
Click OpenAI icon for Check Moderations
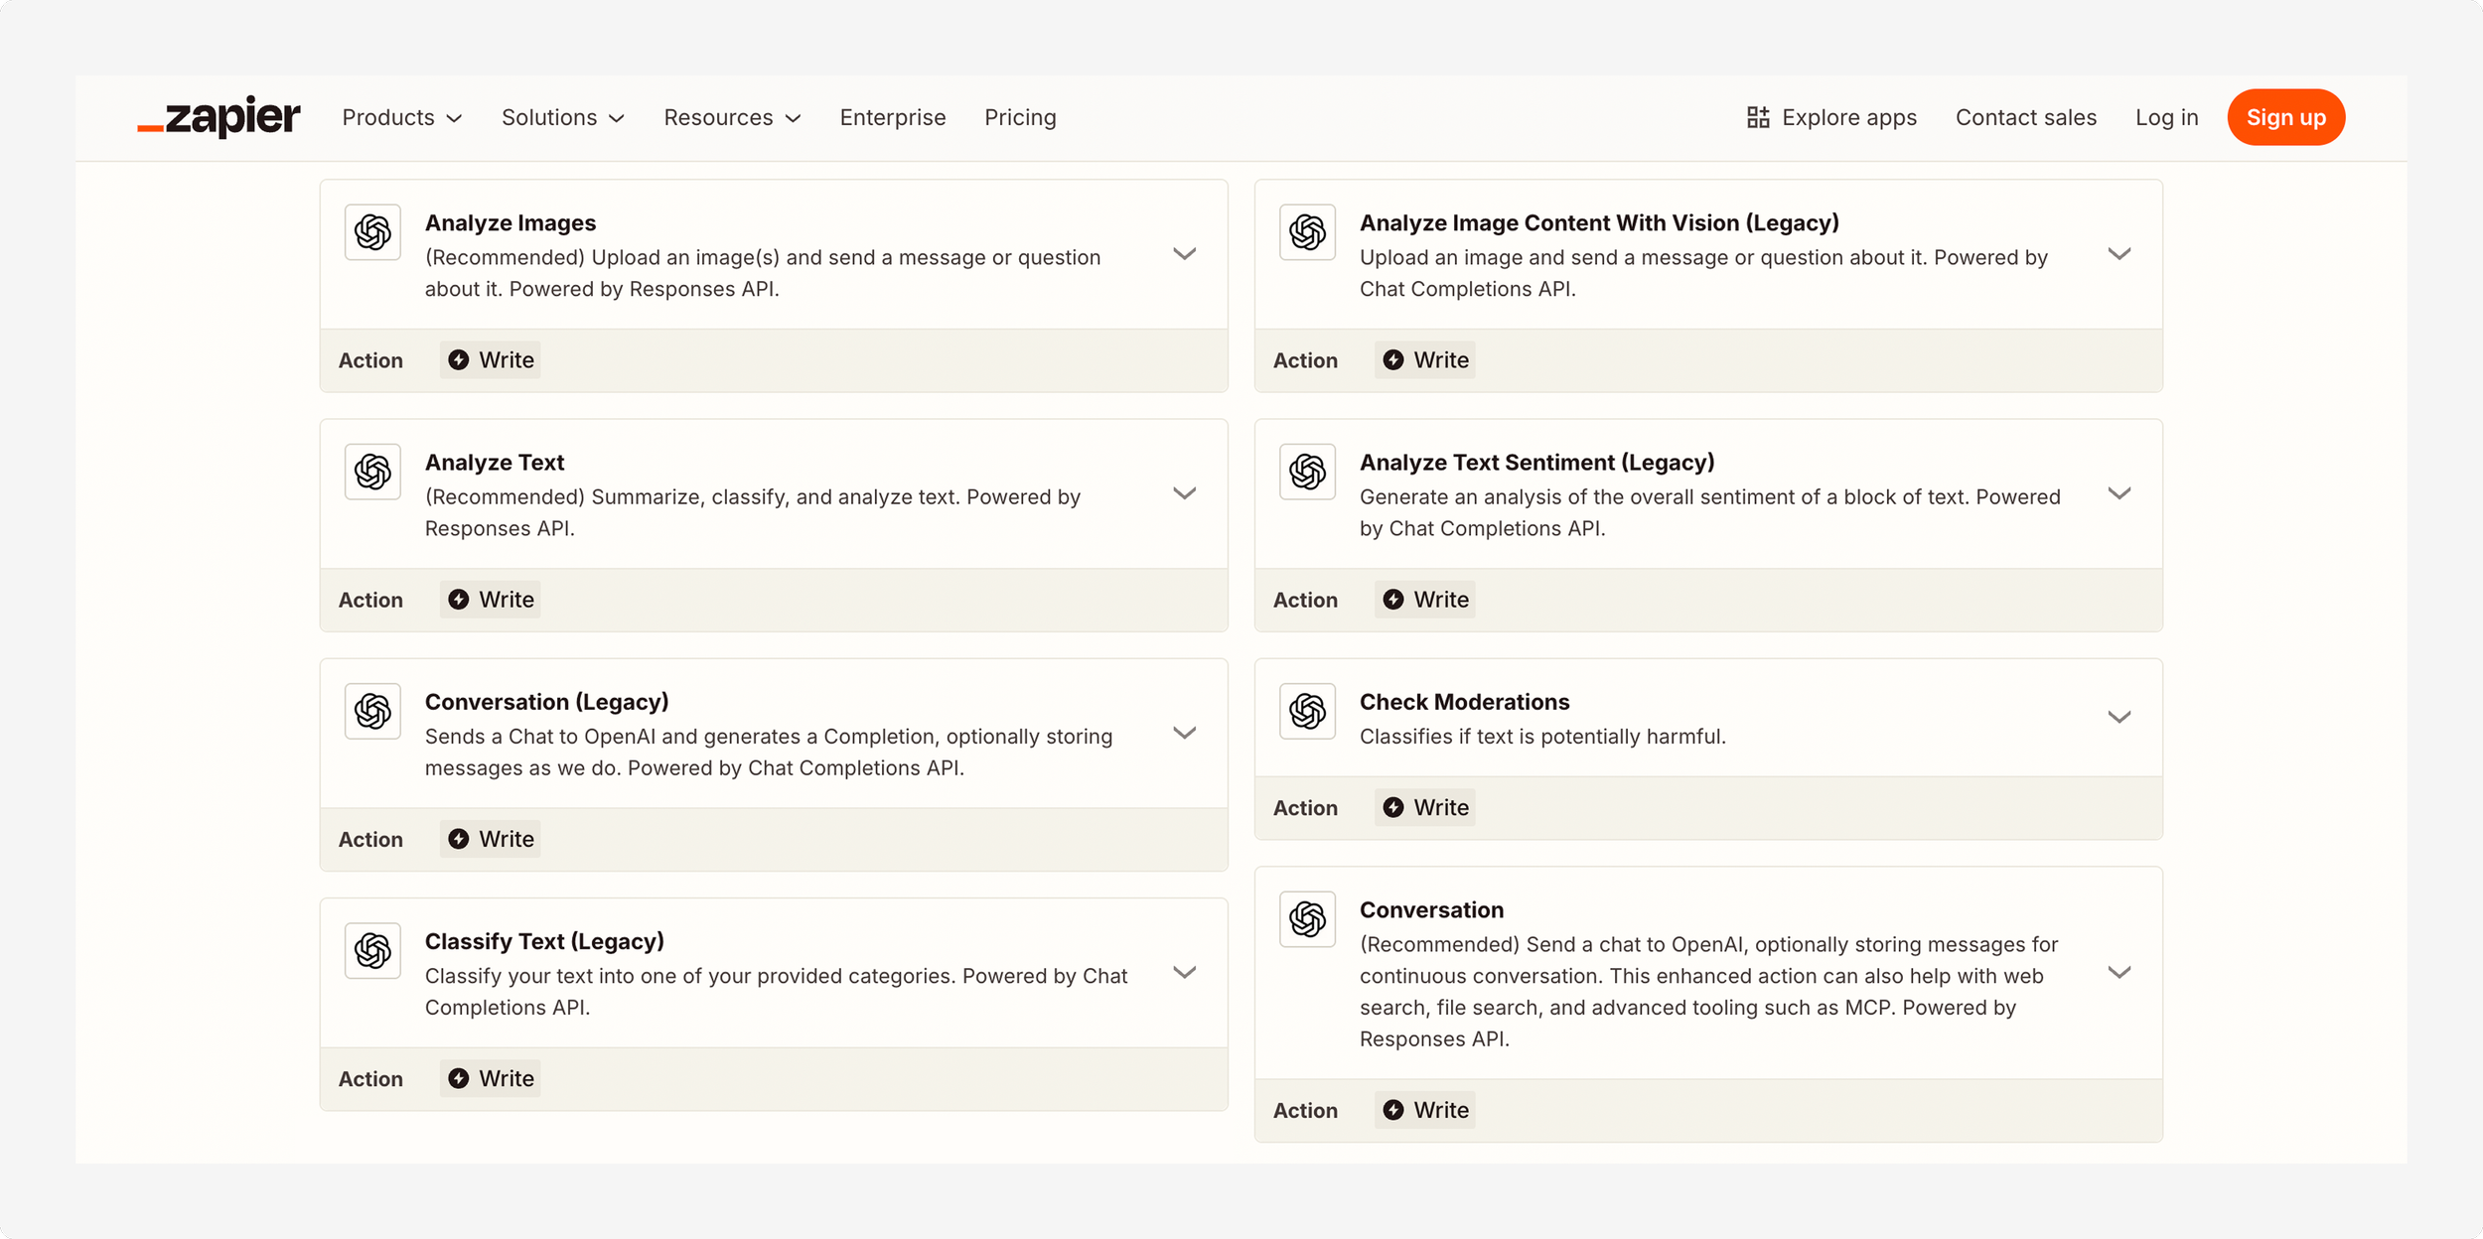coord(1307,711)
